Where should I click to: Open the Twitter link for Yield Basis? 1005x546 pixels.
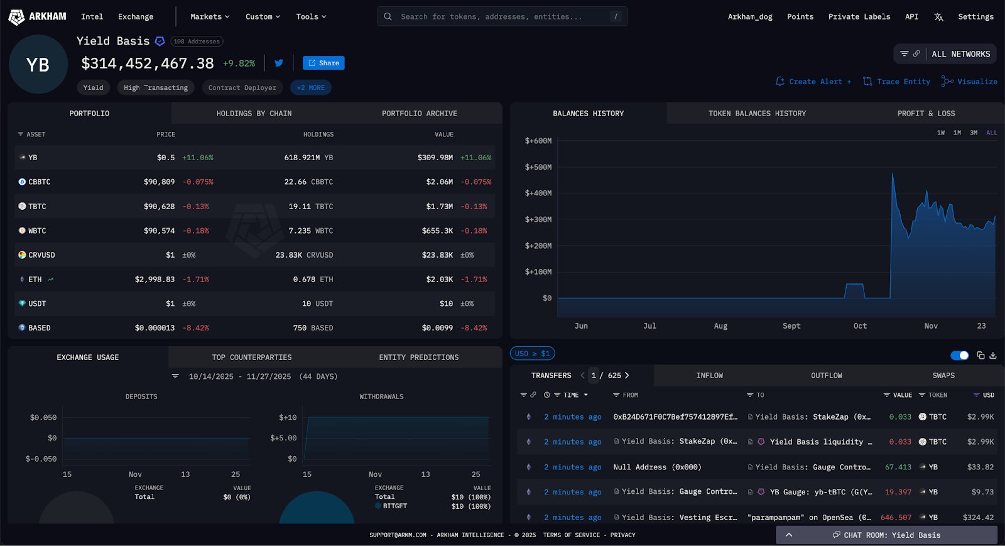coord(279,63)
